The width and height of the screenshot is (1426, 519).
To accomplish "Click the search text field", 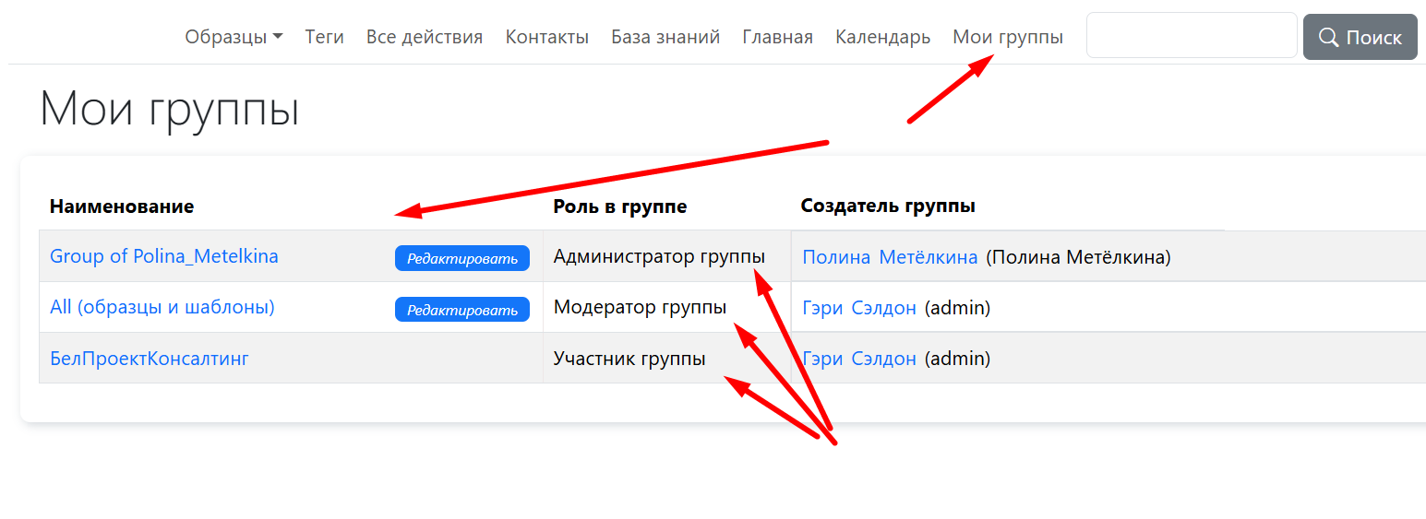I will [1192, 36].
